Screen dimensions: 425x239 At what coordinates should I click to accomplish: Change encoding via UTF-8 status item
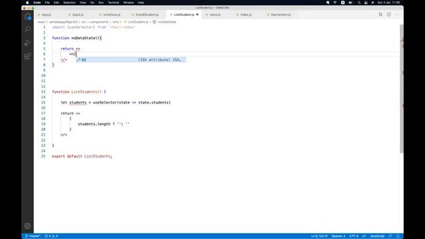pos(354,236)
